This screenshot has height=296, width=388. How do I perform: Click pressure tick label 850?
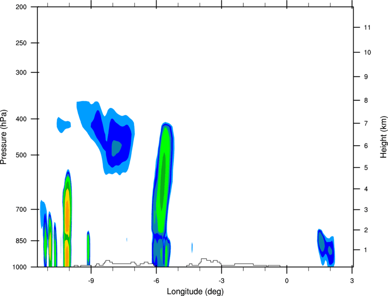[21, 241]
